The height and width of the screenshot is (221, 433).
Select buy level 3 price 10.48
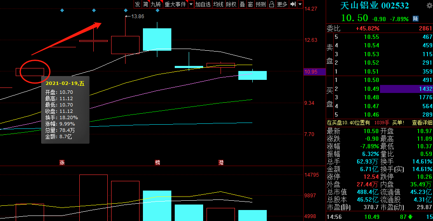tap(372, 98)
